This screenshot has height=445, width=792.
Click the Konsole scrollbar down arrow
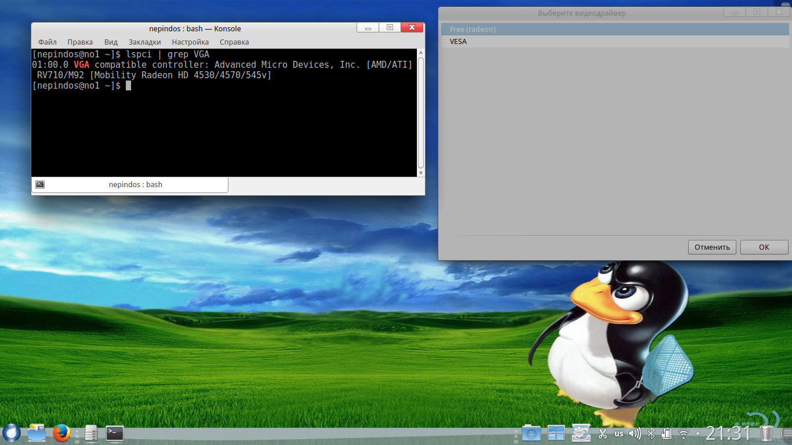pyautogui.click(x=421, y=173)
